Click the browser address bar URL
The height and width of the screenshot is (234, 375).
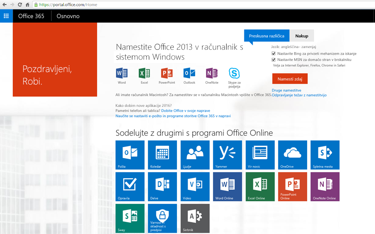68,5
